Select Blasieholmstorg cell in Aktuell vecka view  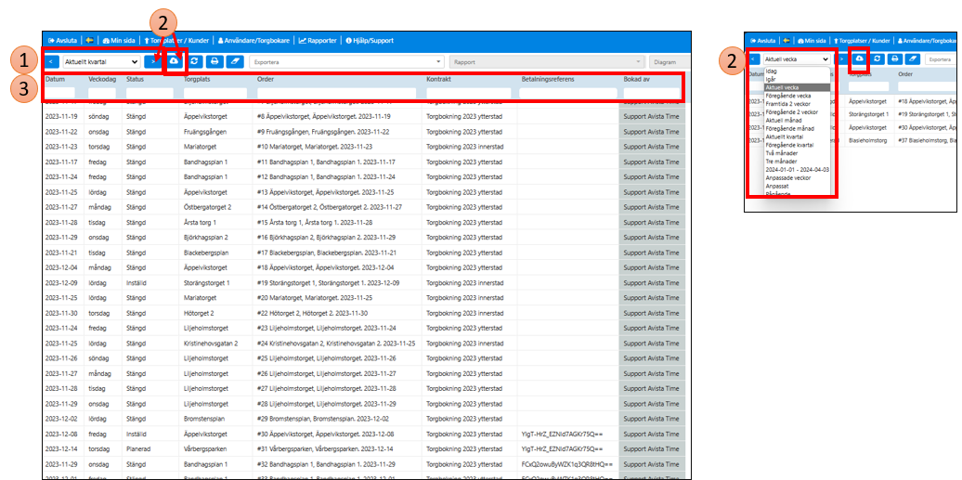[868, 140]
